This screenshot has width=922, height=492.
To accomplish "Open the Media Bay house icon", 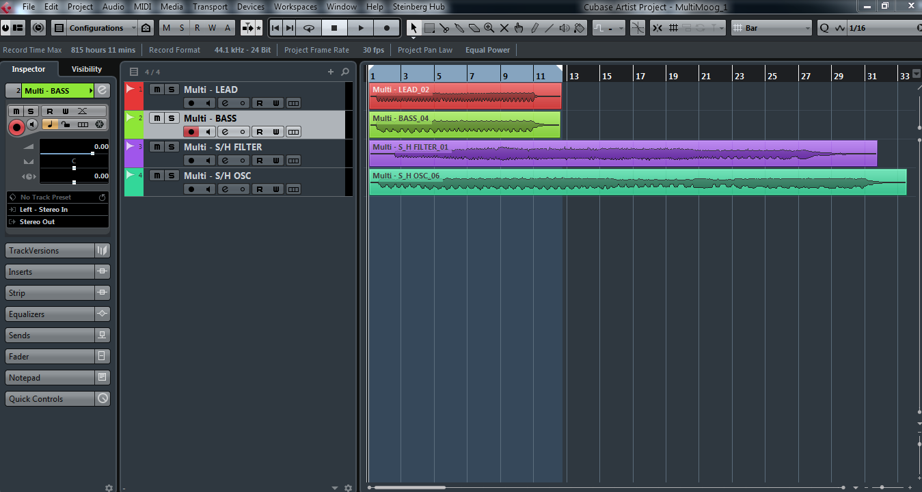I will point(146,28).
